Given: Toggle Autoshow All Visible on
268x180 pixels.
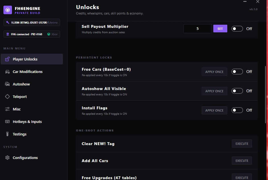Looking at the screenshot, I should 237,91.
